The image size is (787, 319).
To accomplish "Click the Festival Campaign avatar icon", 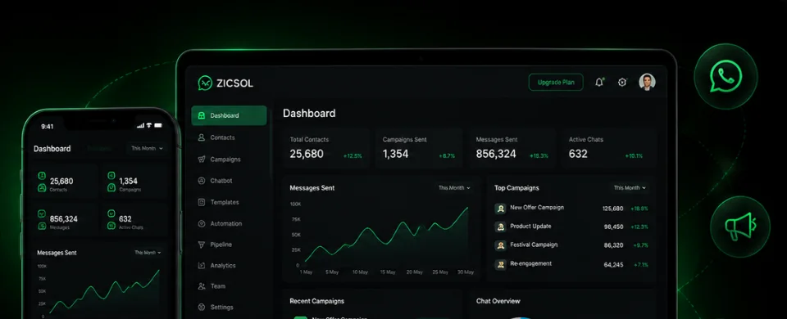I will (x=500, y=246).
